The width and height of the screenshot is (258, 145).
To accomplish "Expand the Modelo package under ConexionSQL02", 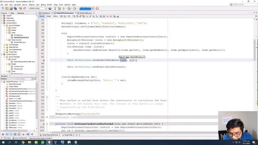I will coord(7,30).
